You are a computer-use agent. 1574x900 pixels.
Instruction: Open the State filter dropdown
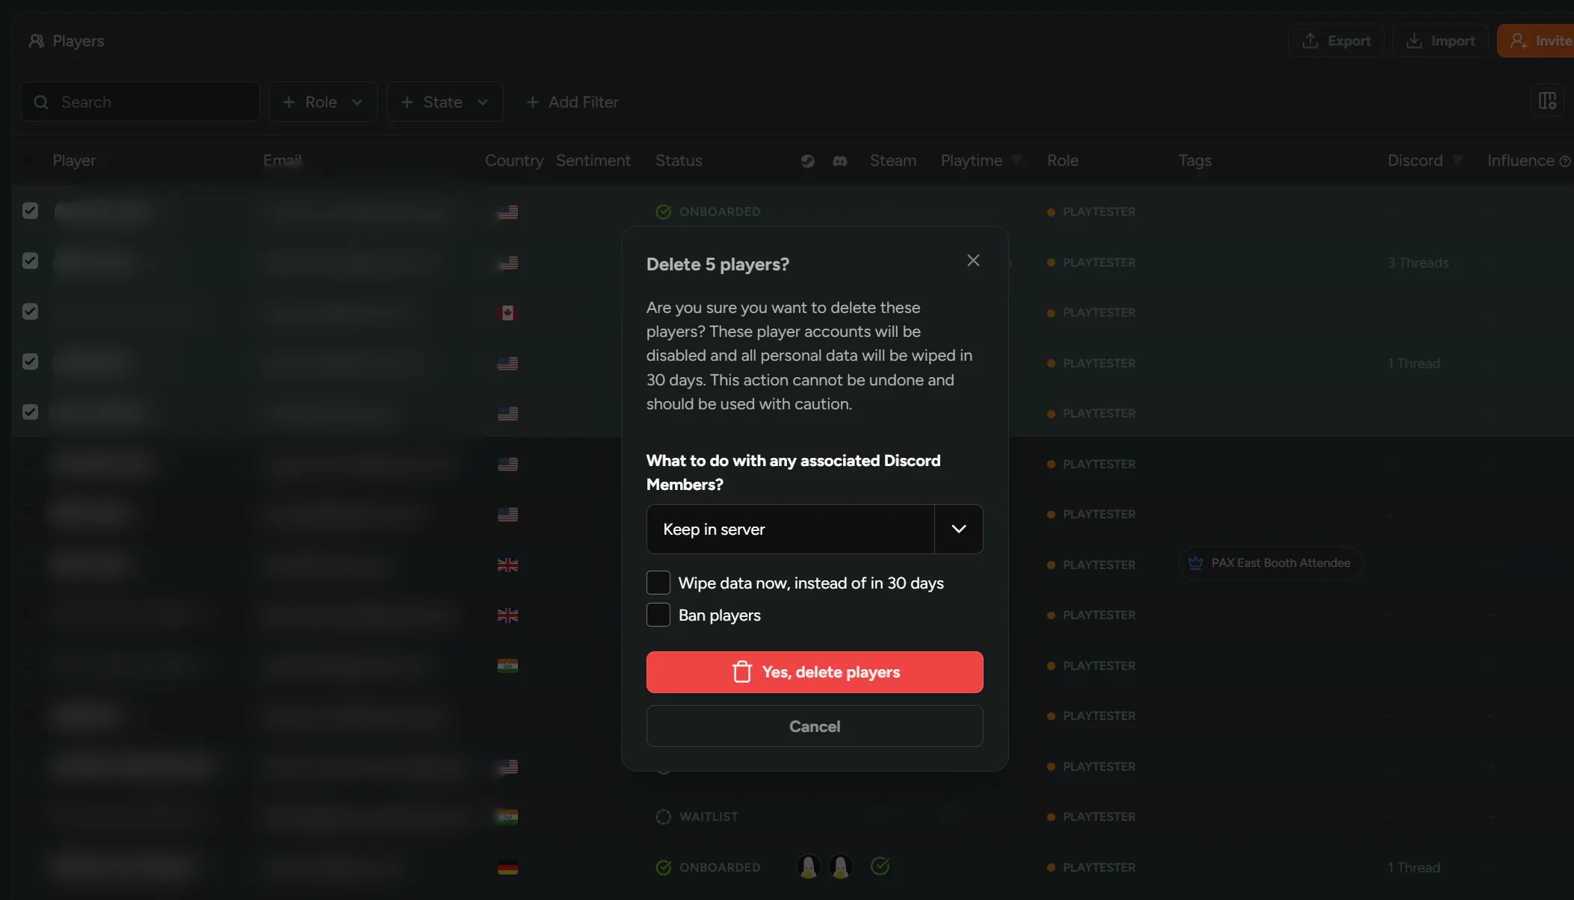coord(444,102)
